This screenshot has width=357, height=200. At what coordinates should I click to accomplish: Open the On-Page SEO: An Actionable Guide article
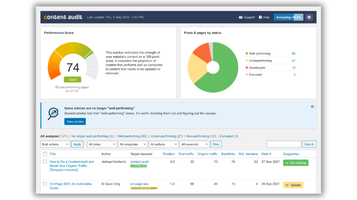pyautogui.click(x=71, y=186)
